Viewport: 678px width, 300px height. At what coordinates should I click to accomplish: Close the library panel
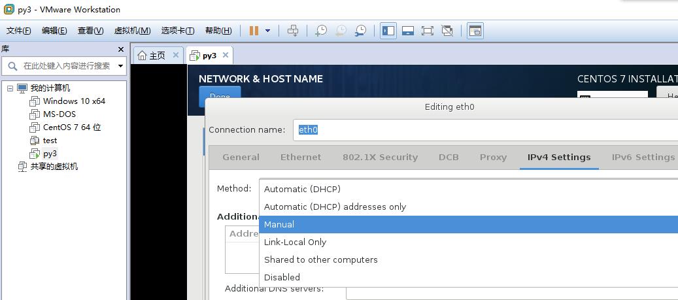click(121, 49)
